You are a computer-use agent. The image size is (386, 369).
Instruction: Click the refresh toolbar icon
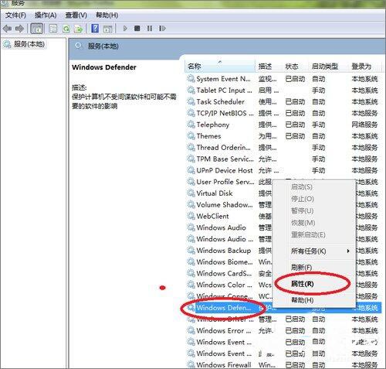[x=66, y=29]
